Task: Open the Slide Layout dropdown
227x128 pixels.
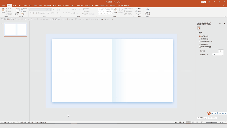Action: 24,9
